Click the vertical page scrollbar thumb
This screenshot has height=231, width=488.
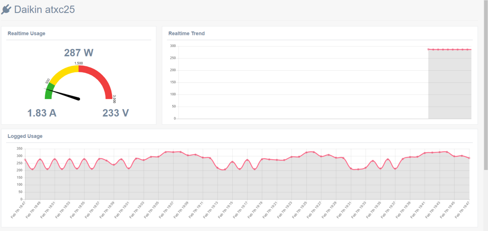point(486,86)
